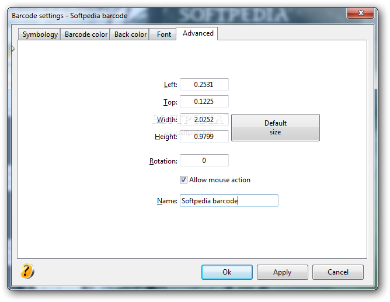Click the Left value field

click(204, 85)
